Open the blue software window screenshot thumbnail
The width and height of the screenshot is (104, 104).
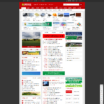point(56,24)
